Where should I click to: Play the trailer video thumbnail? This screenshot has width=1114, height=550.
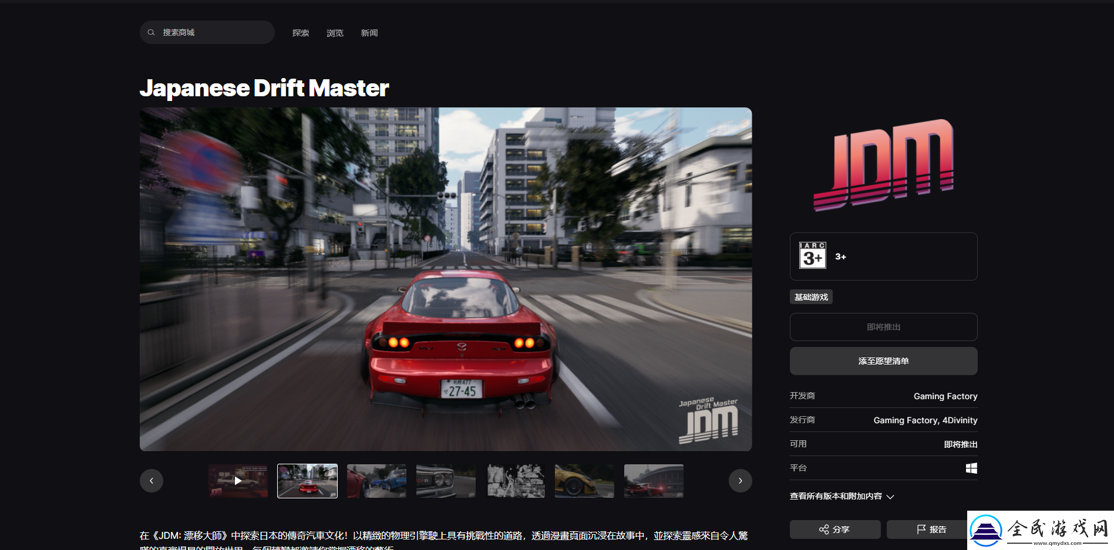click(x=238, y=481)
